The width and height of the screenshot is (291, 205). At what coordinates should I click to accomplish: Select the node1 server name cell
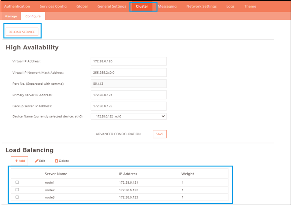pos(50,183)
